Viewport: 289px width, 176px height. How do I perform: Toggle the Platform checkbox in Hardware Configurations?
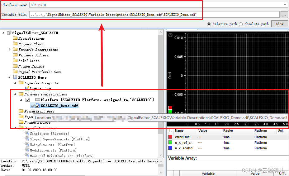click(x=27, y=100)
